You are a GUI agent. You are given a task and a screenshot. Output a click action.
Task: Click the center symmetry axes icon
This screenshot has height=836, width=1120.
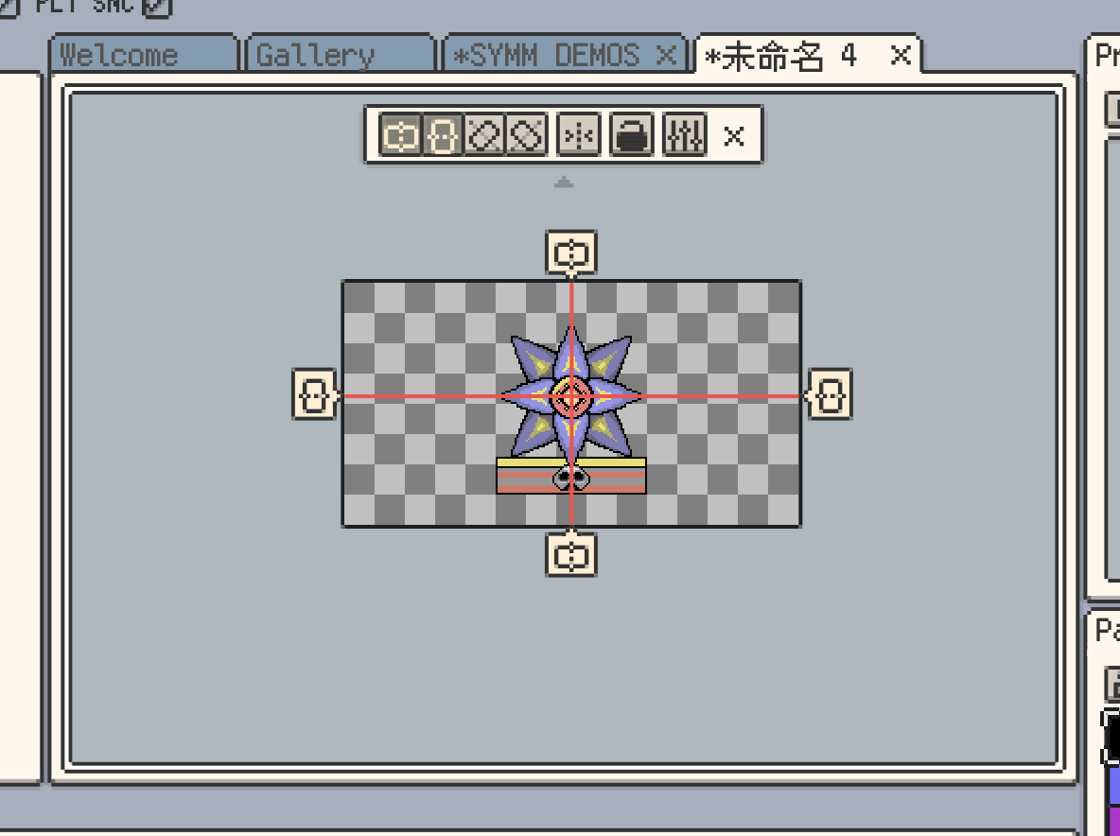[x=577, y=136]
